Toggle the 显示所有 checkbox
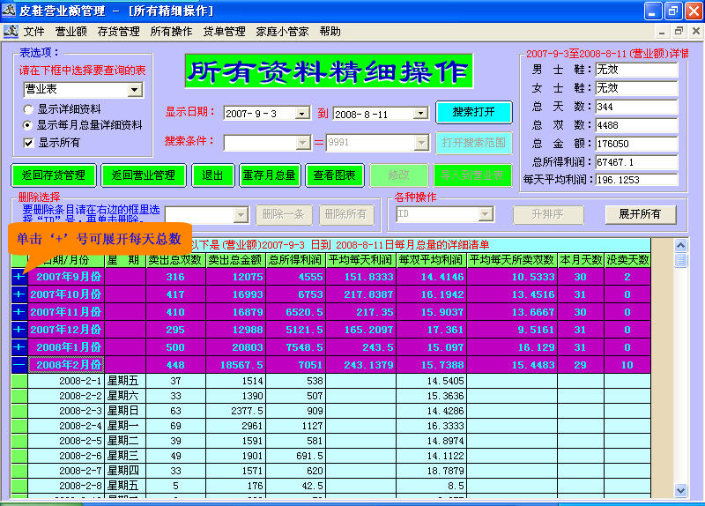 click(x=28, y=143)
